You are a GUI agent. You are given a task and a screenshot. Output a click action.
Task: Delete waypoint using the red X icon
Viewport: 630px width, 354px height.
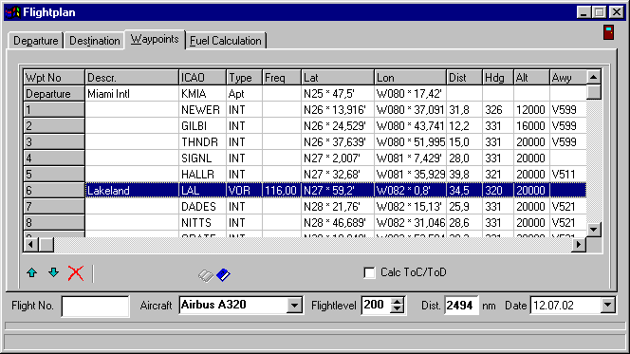pyautogui.click(x=76, y=273)
